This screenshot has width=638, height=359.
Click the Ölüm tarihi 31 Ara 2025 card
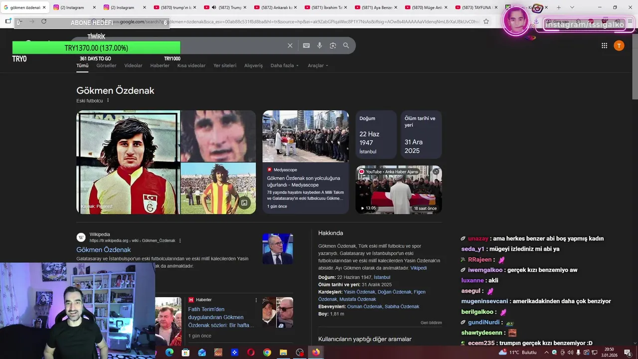[421, 135]
